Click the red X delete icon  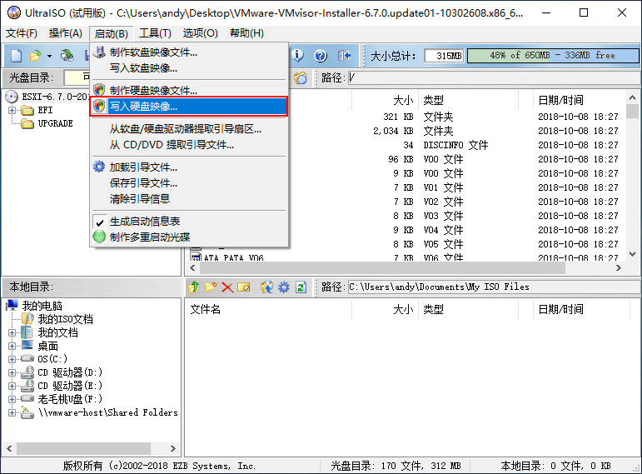click(x=227, y=287)
